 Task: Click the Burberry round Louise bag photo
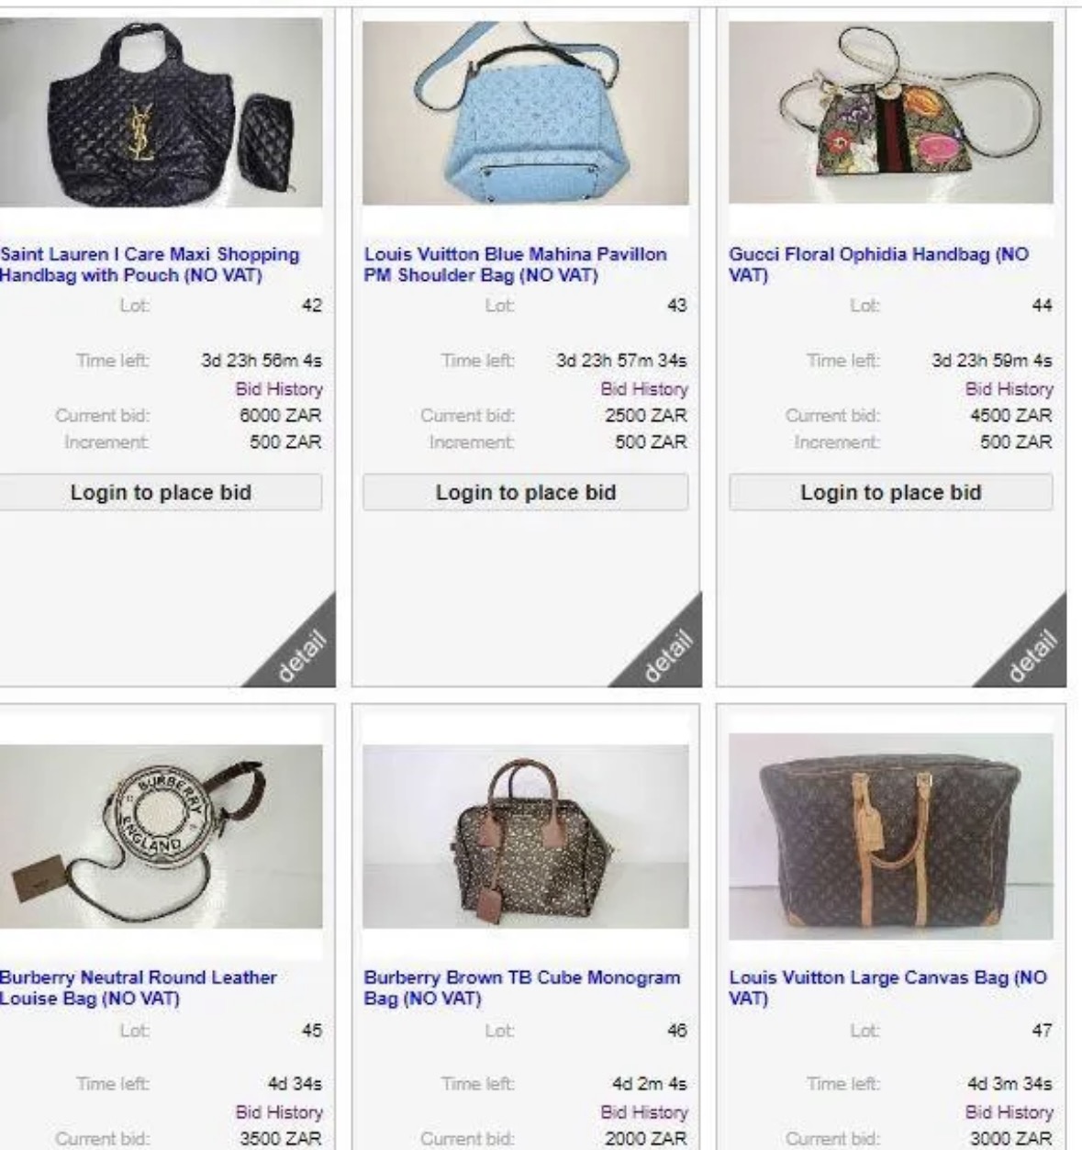161,836
